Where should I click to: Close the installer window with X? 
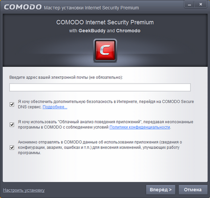coord(201,4)
